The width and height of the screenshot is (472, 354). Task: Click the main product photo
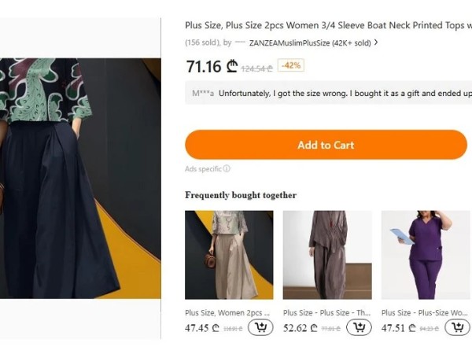click(x=80, y=179)
